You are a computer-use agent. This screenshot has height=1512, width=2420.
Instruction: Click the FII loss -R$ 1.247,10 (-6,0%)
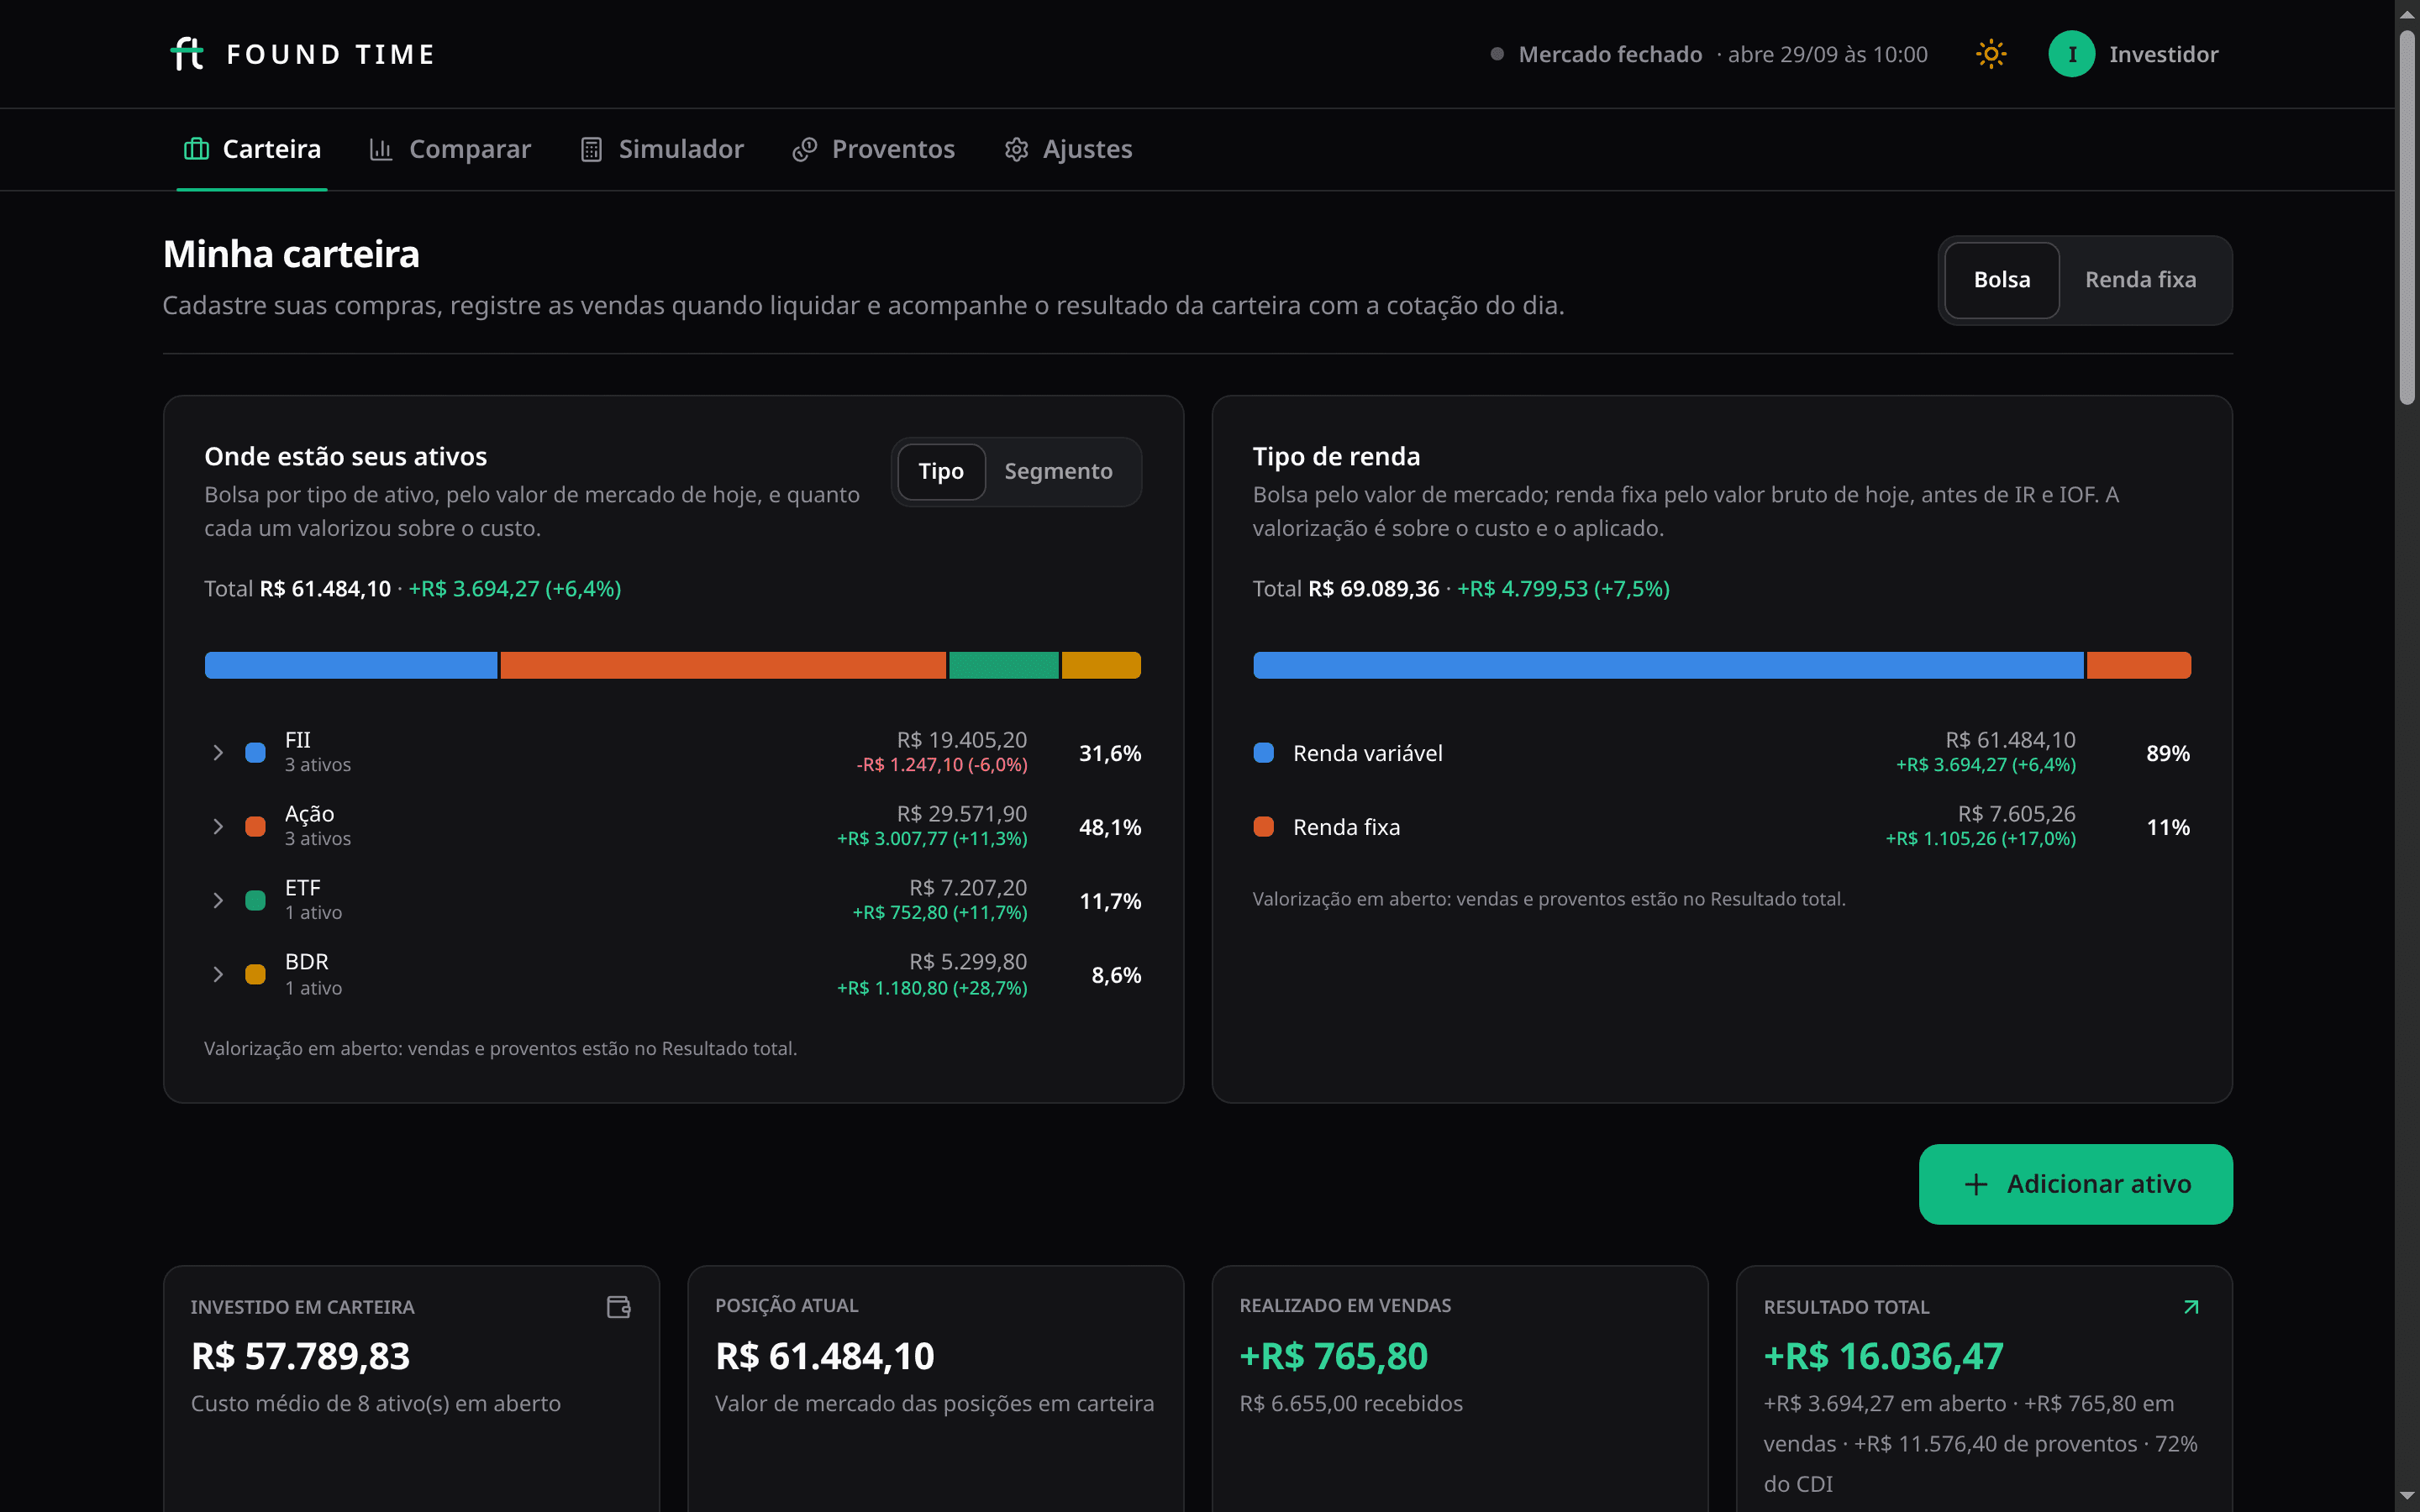[x=942, y=764]
